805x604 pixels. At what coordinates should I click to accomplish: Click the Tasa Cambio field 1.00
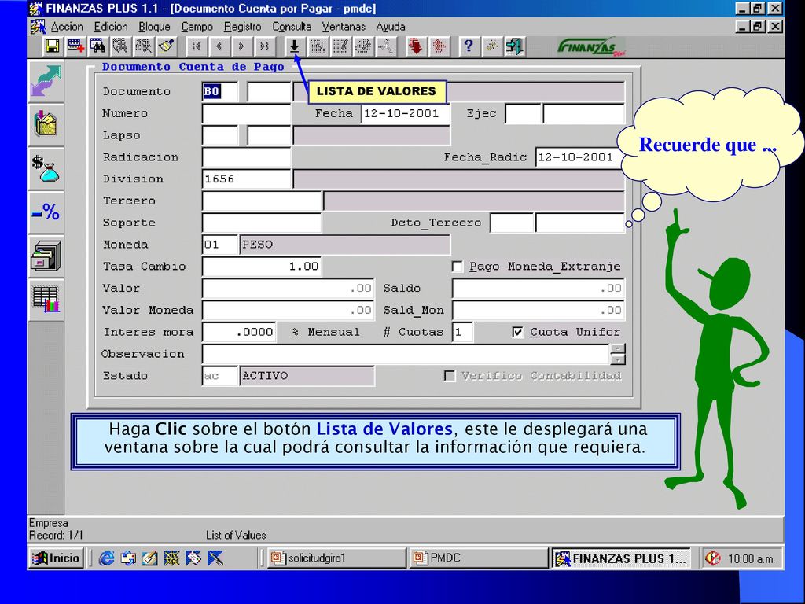(x=262, y=267)
